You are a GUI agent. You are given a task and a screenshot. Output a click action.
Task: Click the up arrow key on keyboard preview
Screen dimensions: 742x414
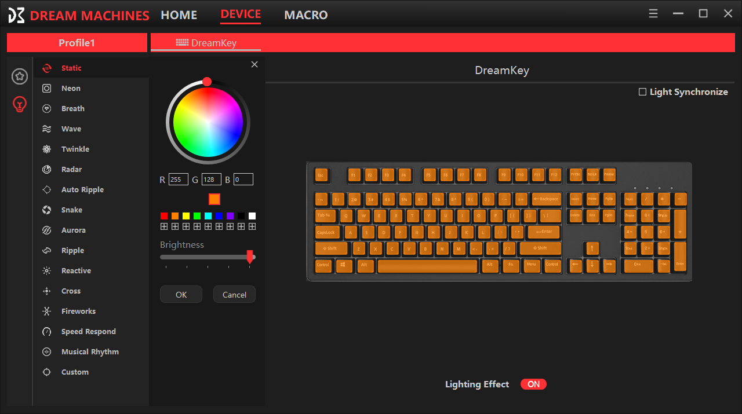592,249
